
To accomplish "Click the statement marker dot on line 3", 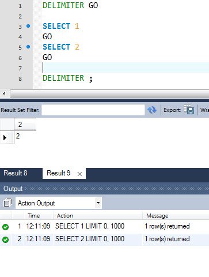I will tap(28, 26).
